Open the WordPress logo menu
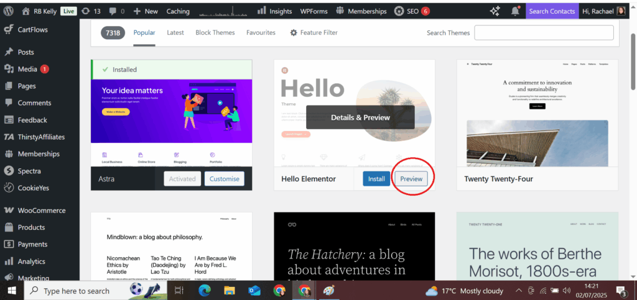The image size is (637, 300). [8, 11]
